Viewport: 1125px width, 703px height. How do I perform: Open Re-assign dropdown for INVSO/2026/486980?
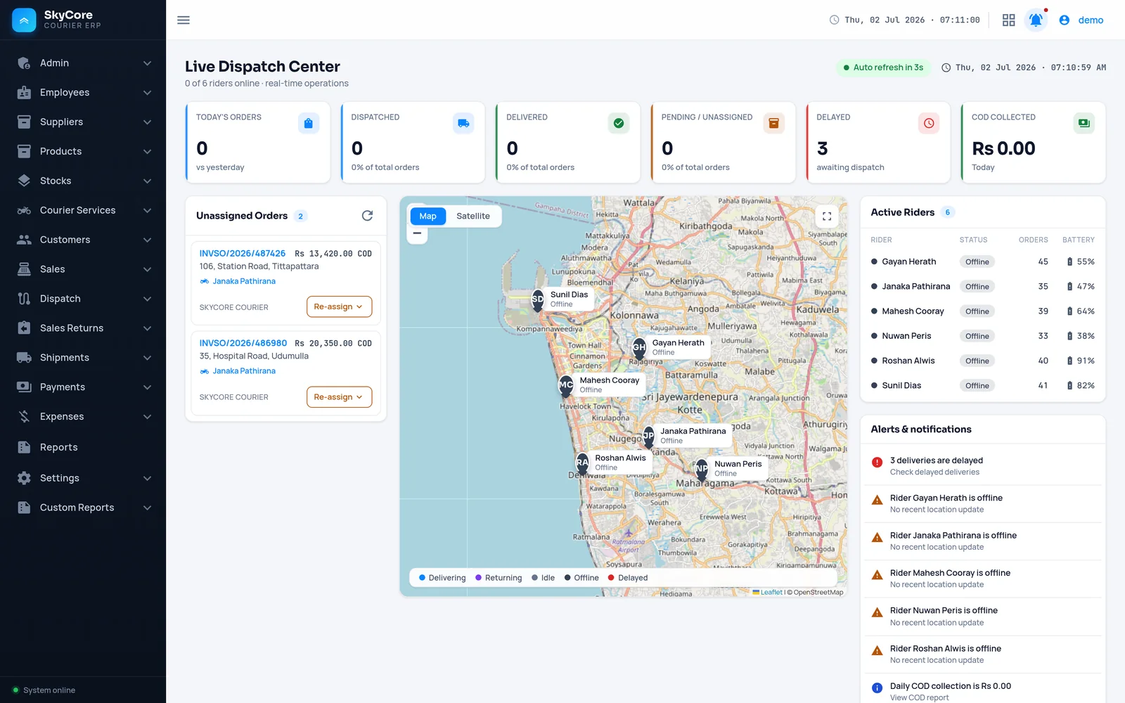[x=339, y=396]
